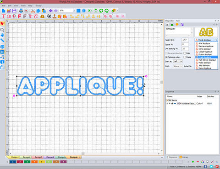Screen dimensions: 220x169
Task: Enable the Stairs checkbox
Action: click(x=185, y=57)
